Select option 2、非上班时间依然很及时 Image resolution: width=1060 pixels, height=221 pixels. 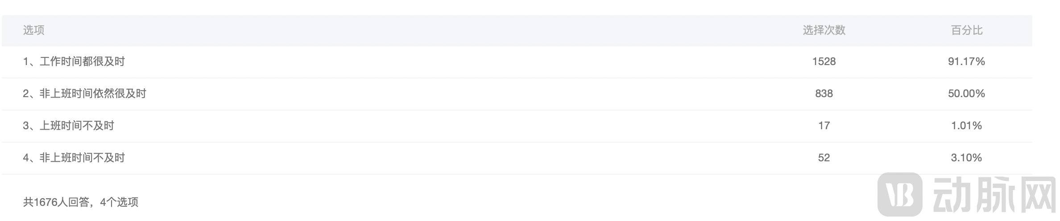(x=85, y=94)
